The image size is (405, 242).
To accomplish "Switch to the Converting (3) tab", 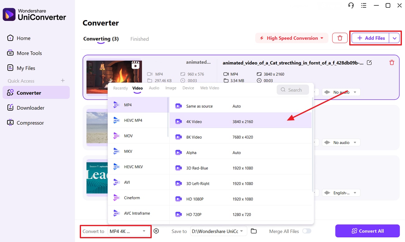I will pyautogui.click(x=101, y=39).
